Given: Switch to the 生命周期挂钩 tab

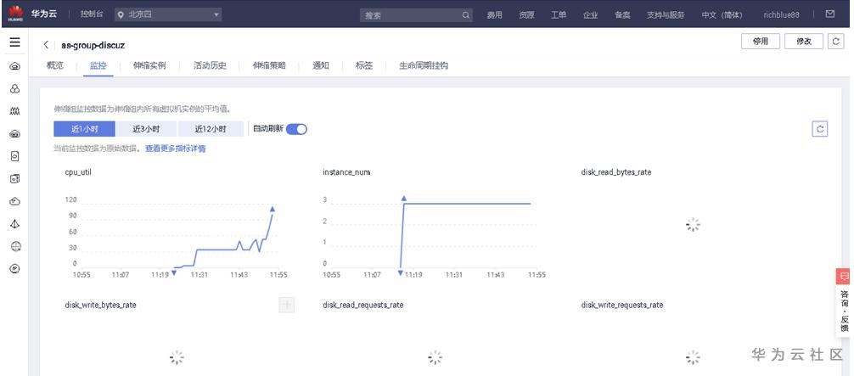Looking at the screenshot, I should 424,65.
